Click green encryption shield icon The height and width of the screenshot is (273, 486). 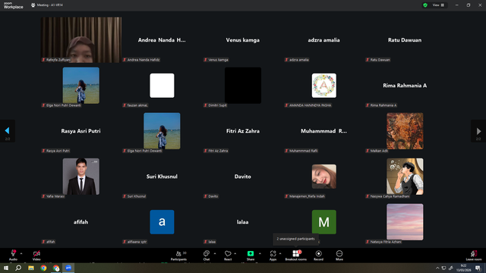tap(425, 5)
